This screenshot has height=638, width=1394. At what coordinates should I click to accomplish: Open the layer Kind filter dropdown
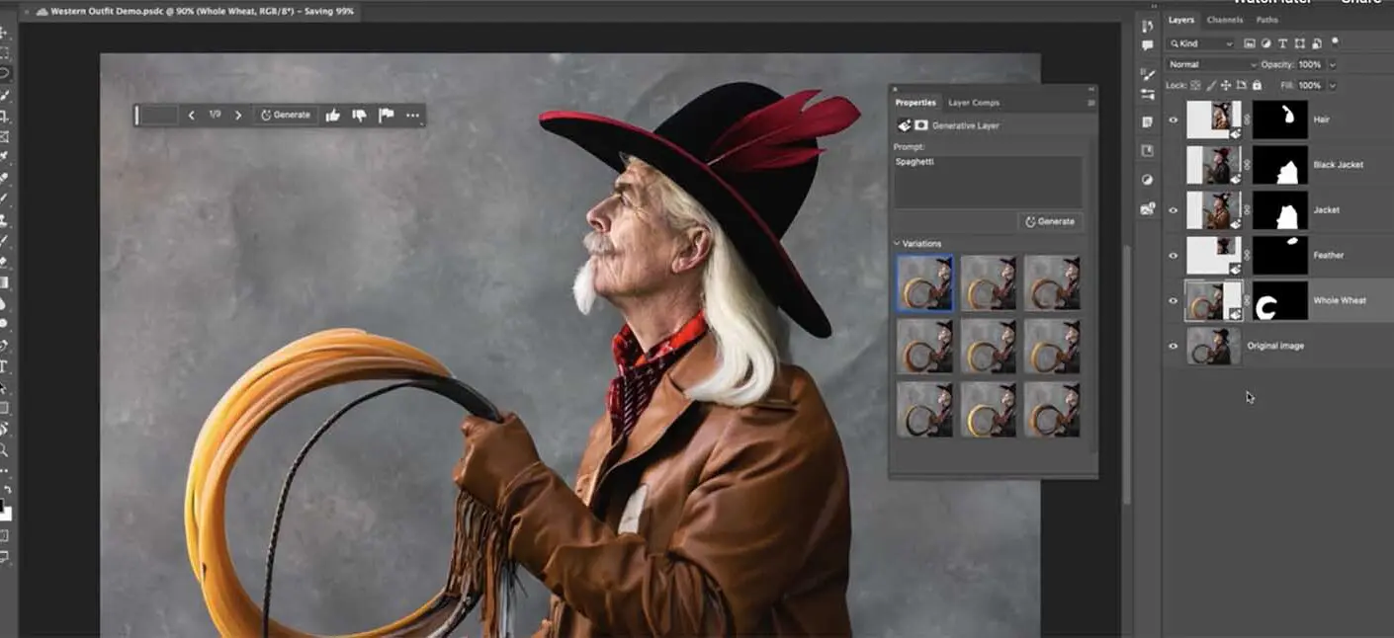point(1201,43)
